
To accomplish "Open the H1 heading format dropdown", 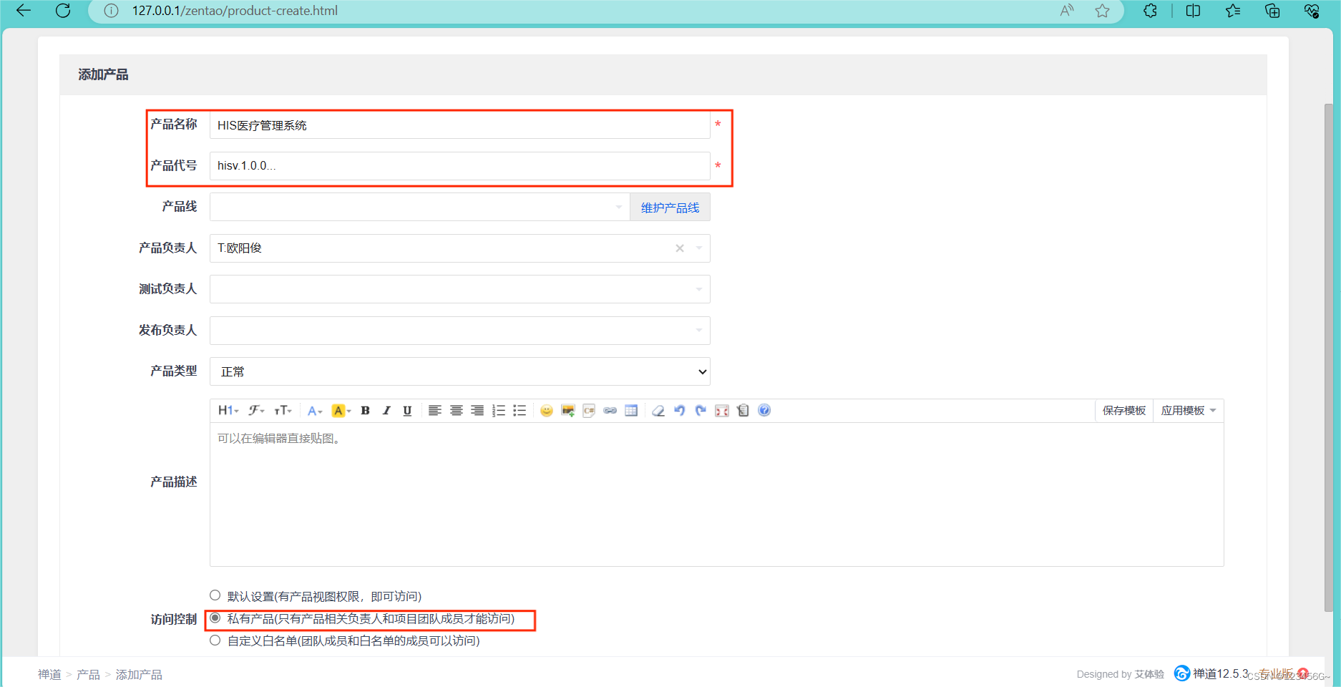I will coord(228,411).
